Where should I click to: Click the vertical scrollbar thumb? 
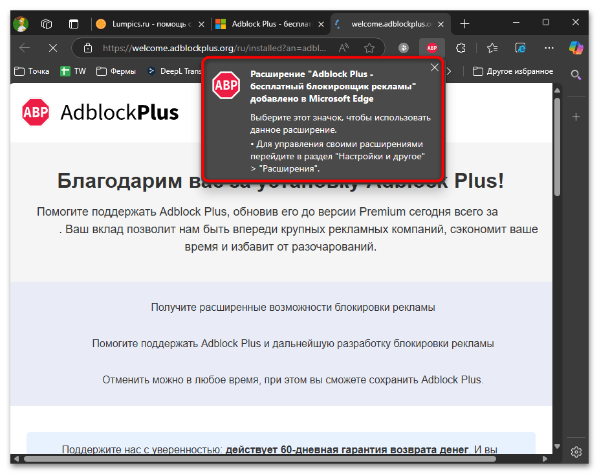pyautogui.click(x=557, y=147)
